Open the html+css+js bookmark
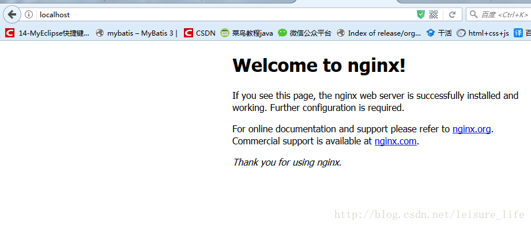 click(483, 33)
